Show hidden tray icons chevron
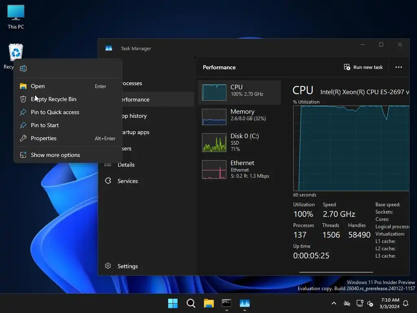The height and width of the screenshot is (313, 417). point(334,303)
